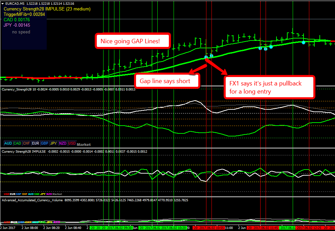335x231 pixels.
Task: Click the green CAD 0.00176 value
Action: point(17,20)
